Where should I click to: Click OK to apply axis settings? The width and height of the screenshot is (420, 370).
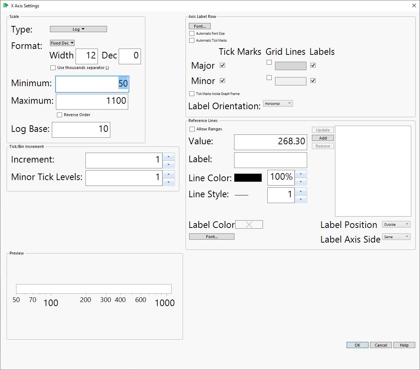point(357,345)
